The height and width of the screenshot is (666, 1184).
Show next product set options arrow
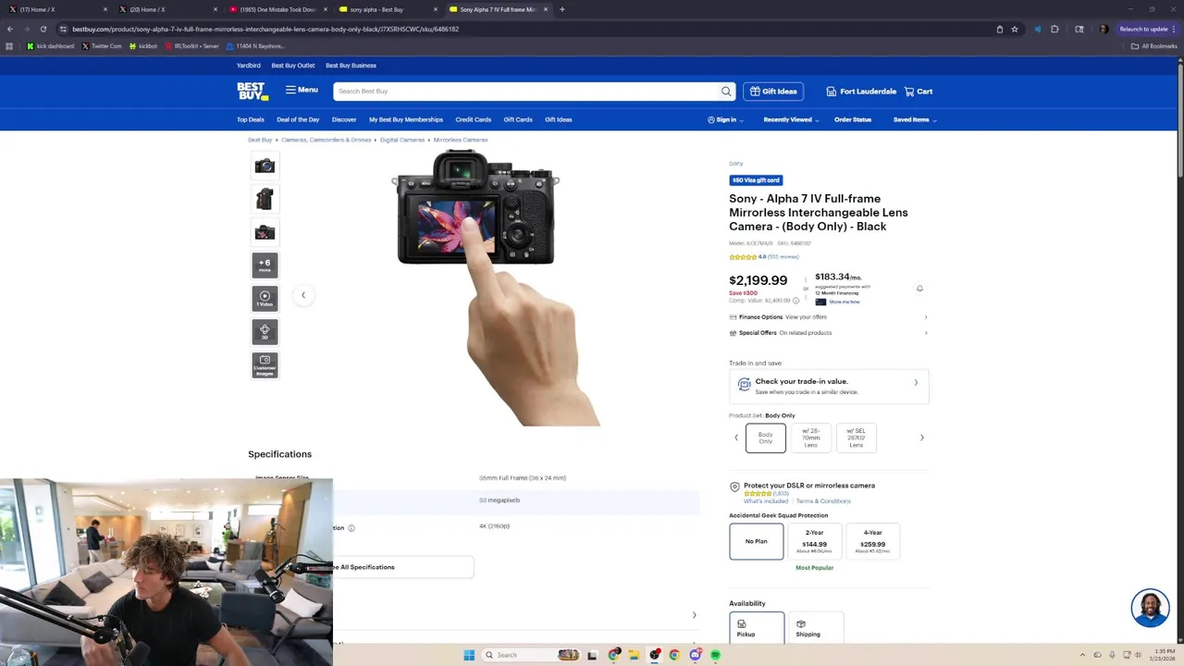point(921,438)
